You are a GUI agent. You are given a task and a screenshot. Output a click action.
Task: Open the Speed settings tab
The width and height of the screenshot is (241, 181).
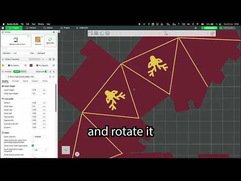(25, 81)
